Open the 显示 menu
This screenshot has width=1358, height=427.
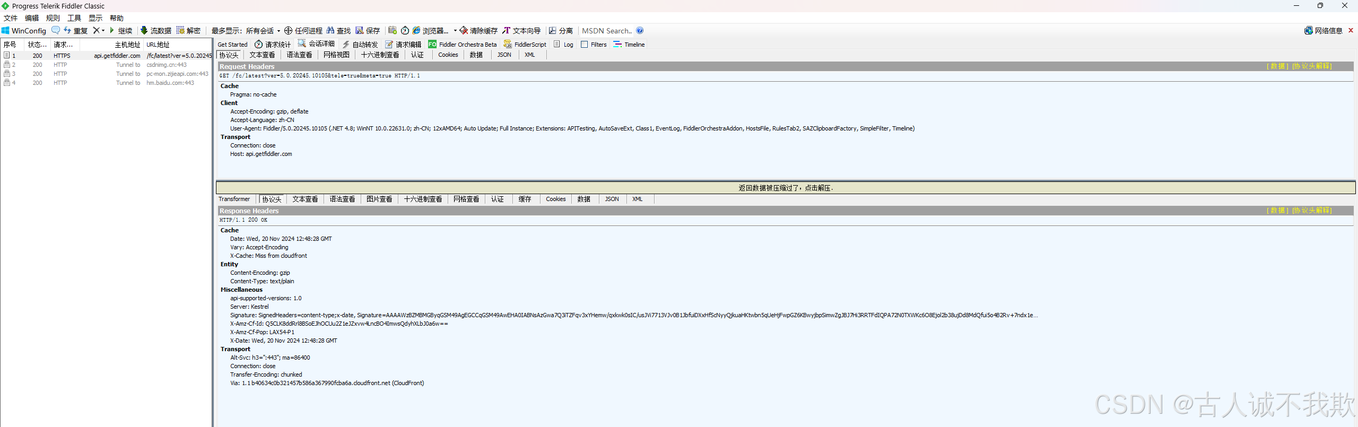tap(95, 18)
